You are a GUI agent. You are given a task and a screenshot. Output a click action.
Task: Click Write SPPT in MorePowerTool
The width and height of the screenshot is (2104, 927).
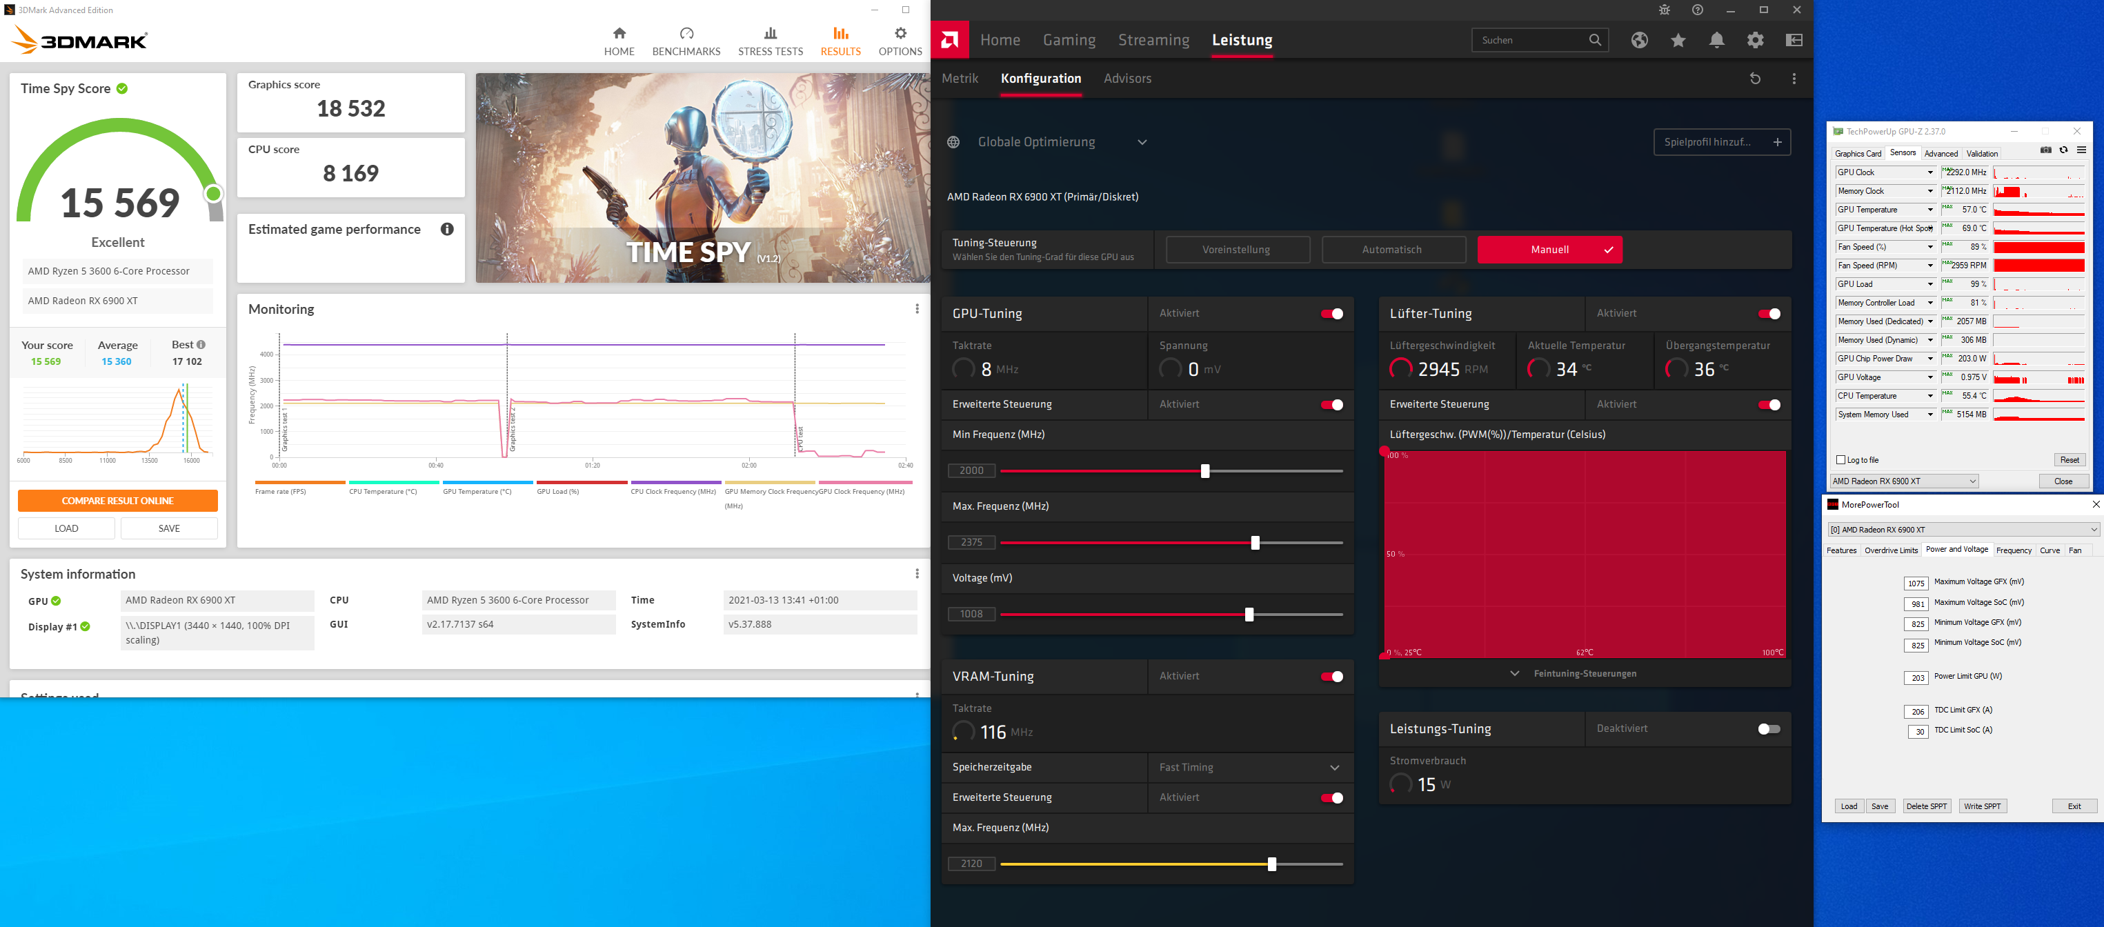tap(1983, 806)
